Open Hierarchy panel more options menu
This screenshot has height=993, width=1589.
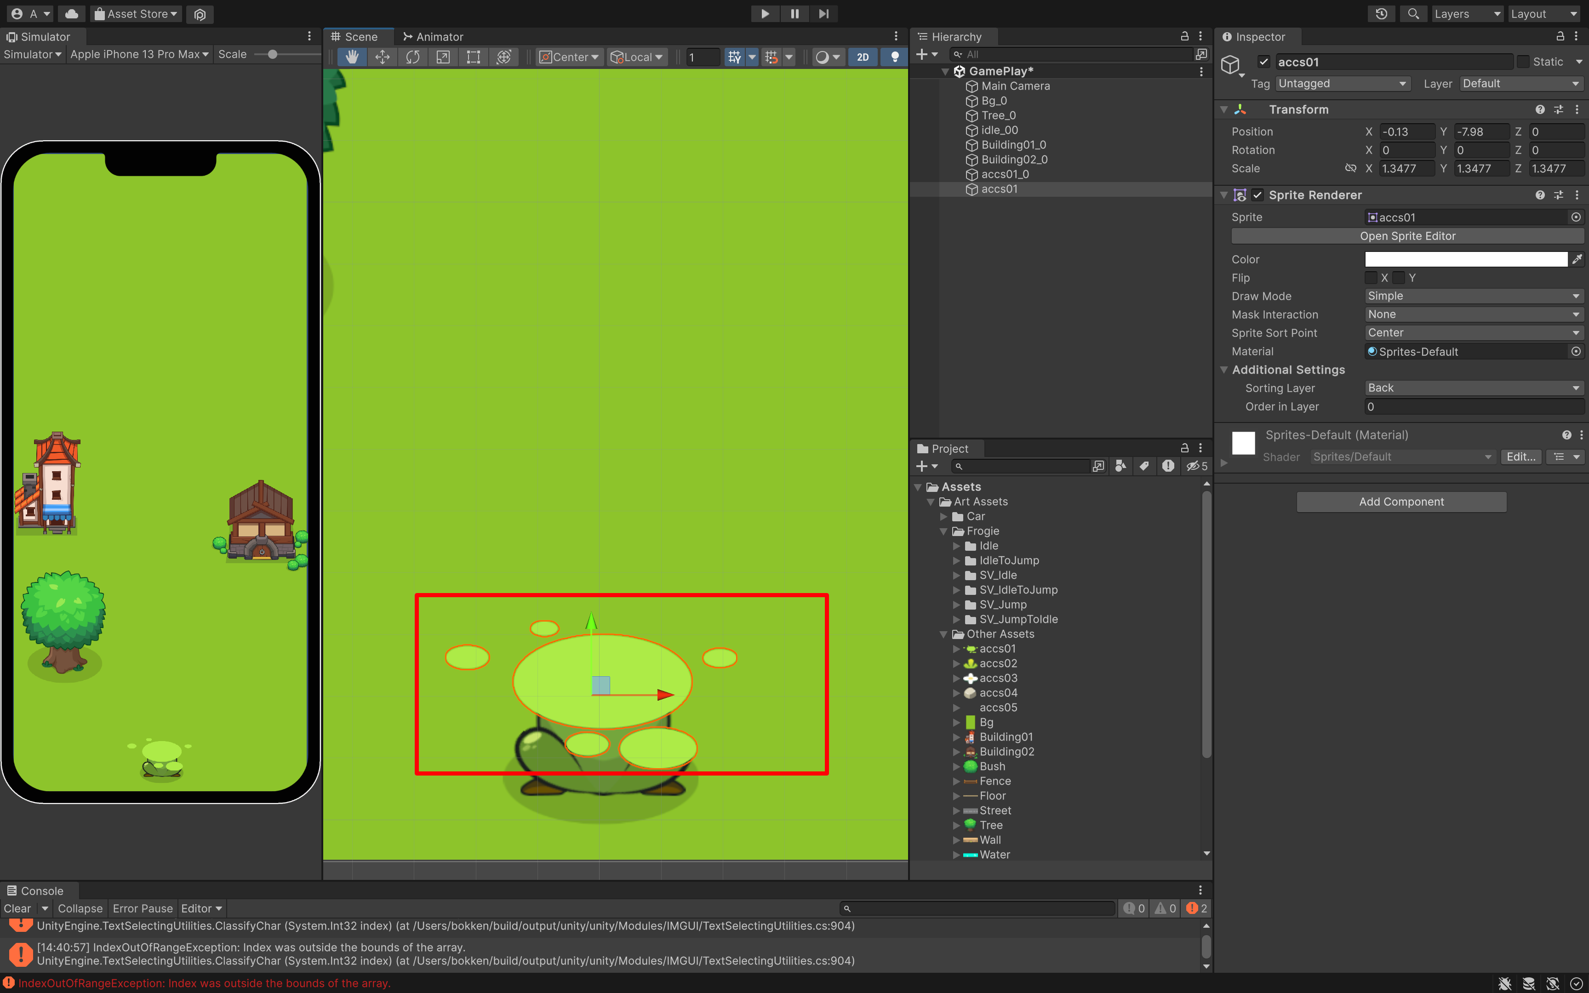[x=1200, y=37]
